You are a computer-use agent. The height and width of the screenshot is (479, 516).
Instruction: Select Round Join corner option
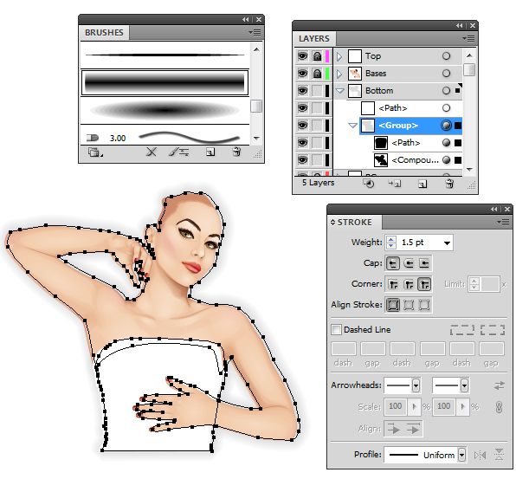pyautogui.click(x=409, y=284)
